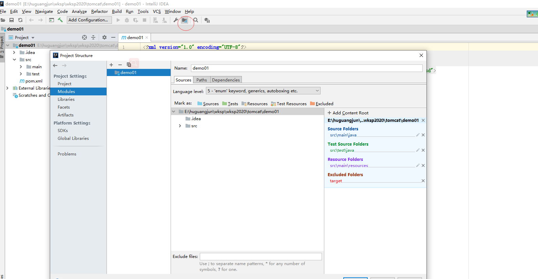Select the Sources tab
Viewport: 538px width, 279px height.
(x=184, y=80)
